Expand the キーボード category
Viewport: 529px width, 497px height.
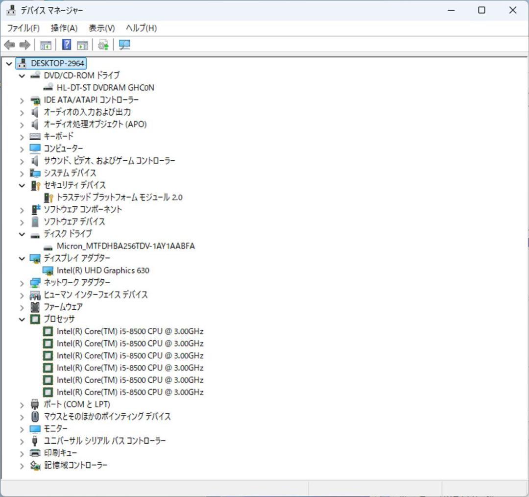click(22, 136)
